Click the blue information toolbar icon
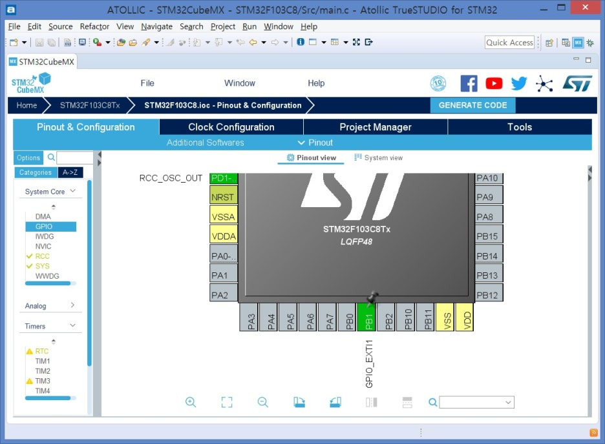 pos(301,42)
